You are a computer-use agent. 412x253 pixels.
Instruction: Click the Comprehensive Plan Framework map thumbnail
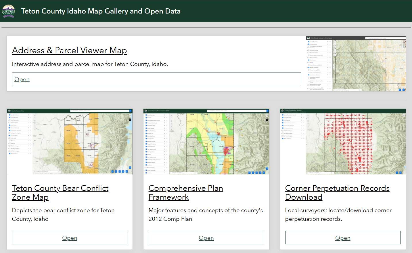pos(206,142)
